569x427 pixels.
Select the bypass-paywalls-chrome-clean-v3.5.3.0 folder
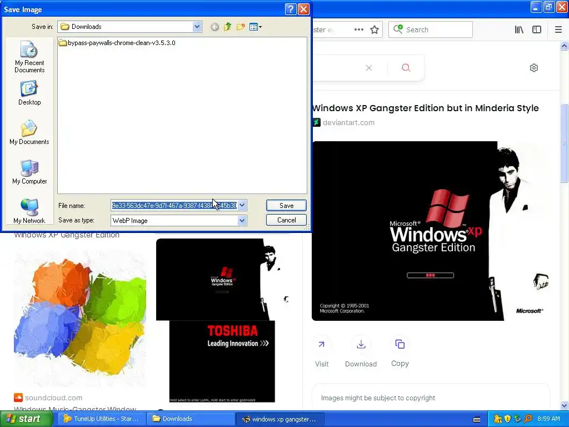pos(117,43)
